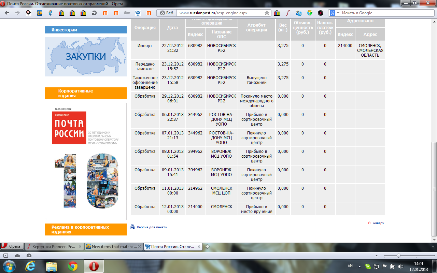Click the reload page icon in toolbar

tap(94, 13)
